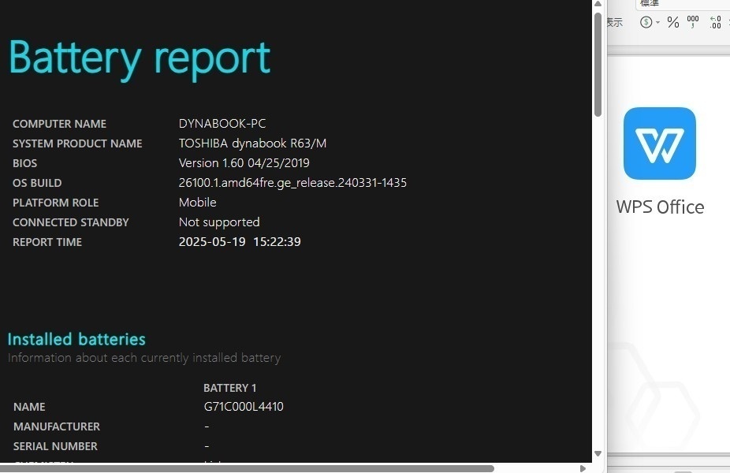
Task: Click the horizontal scrollbar right arrow
Action: (x=583, y=468)
